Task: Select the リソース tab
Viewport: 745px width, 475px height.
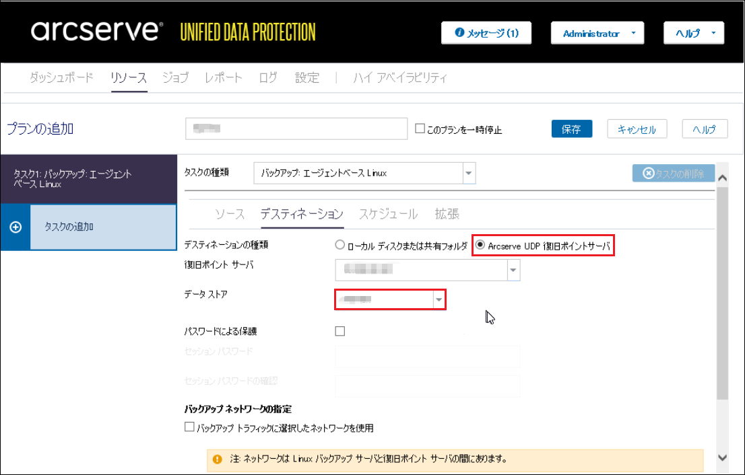Action: tap(129, 77)
